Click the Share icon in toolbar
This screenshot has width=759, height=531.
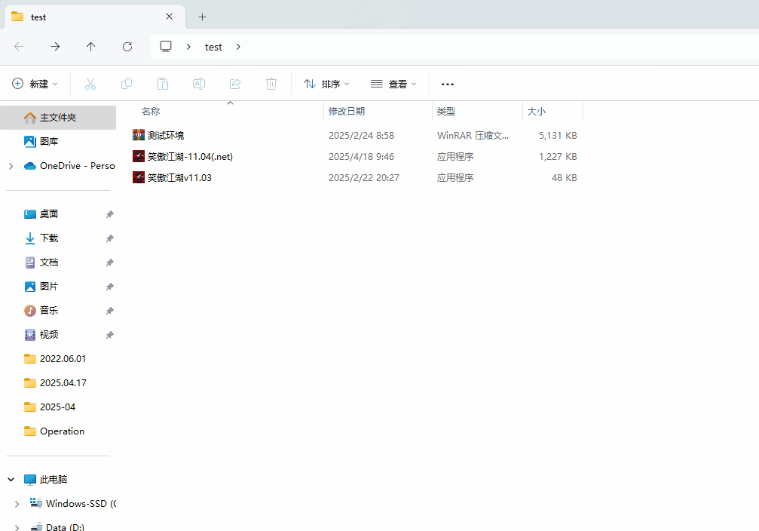[x=235, y=84]
